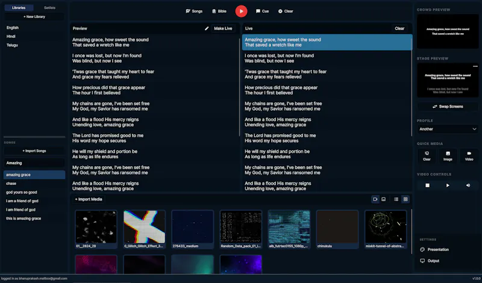Click the media browser vertical scrollbar
Image resolution: width=482 pixels, height=283 pixels.
[x=412, y=232]
